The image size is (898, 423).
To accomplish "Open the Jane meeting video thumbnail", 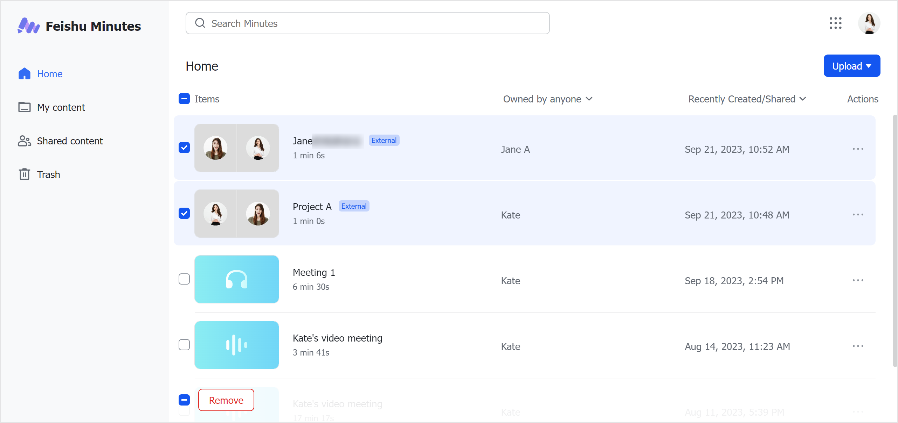I will [x=237, y=148].
